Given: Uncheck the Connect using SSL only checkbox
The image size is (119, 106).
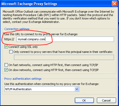Looking at the screenshot, I should [x=6, y=47].
